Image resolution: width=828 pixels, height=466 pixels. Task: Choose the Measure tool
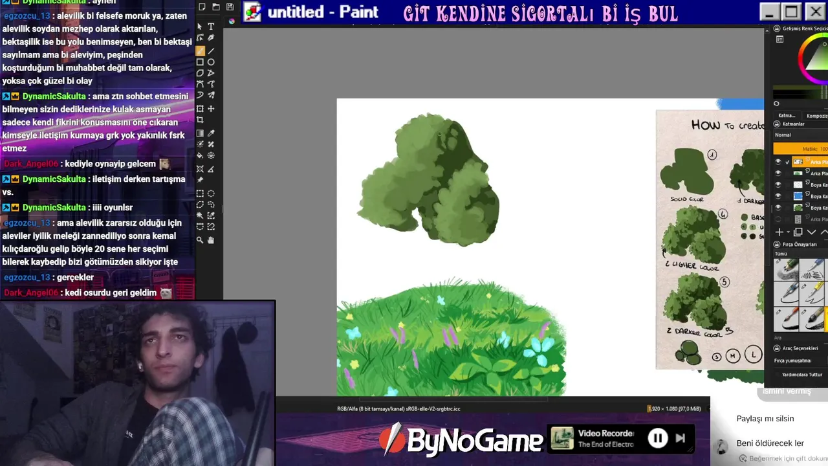211,170
